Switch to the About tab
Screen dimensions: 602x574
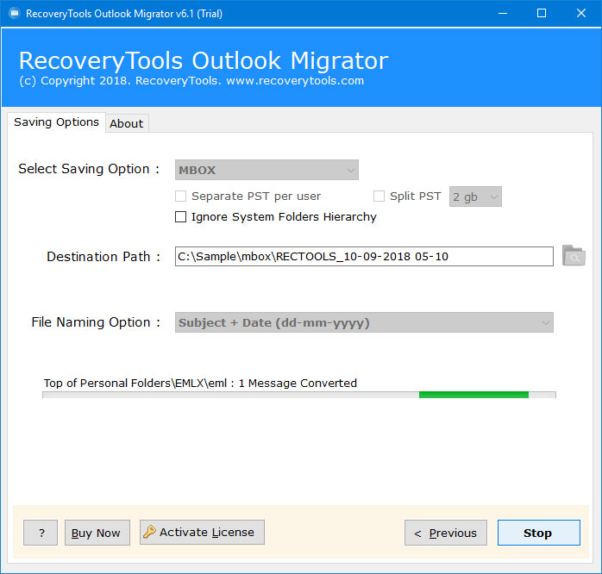pos(127,123)
